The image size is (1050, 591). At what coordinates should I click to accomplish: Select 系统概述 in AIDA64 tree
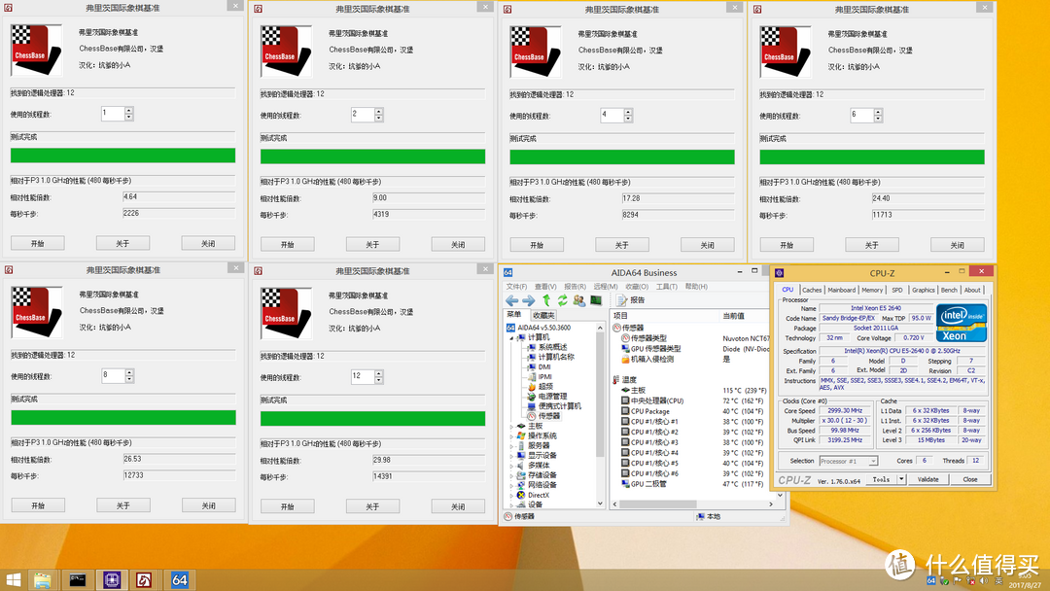coord(552,347)
